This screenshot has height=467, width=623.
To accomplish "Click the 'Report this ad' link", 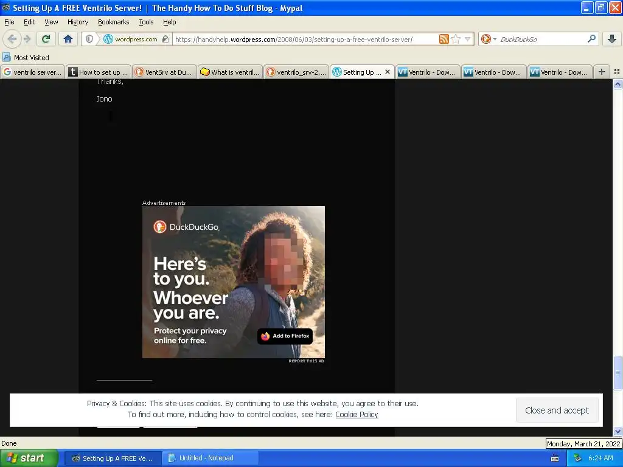I will [x=307, y=361].
